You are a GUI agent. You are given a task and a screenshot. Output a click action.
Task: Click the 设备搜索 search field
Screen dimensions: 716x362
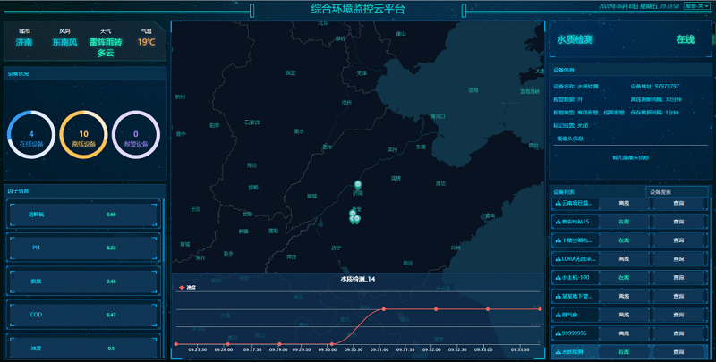677,191
